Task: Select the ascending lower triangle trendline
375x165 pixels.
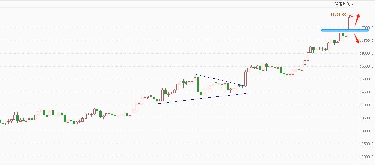Action: 200,98
